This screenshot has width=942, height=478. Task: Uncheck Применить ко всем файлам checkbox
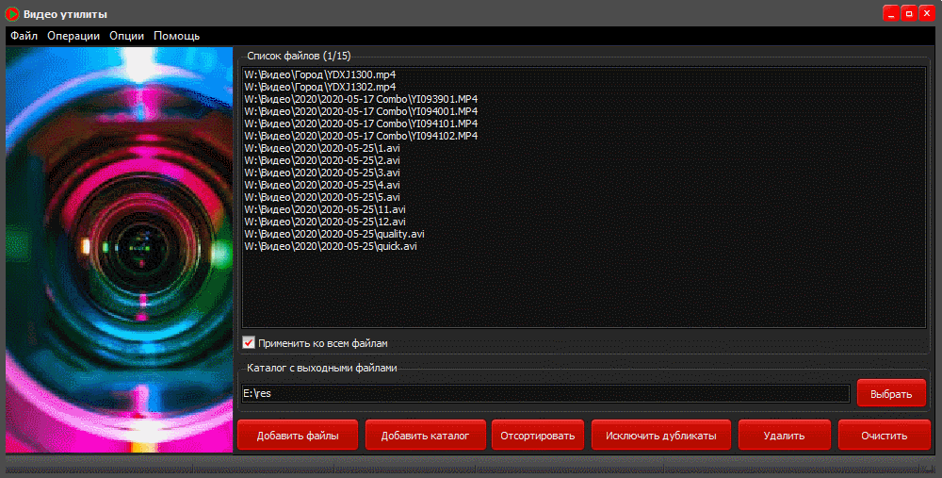pos(250,343)
